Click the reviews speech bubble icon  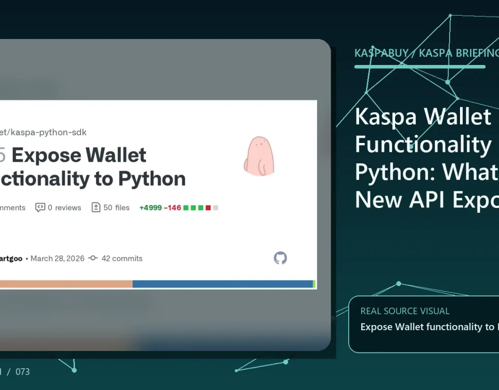[x=40, y=207]
